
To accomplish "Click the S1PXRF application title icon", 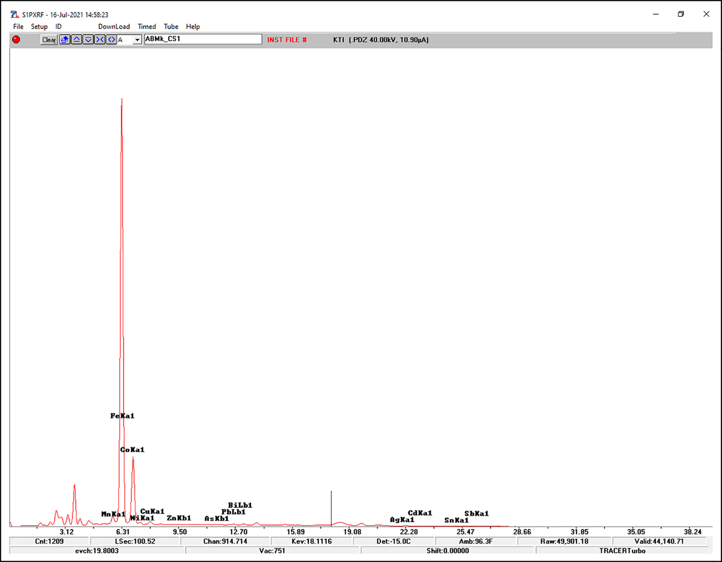I will [15, 15].
